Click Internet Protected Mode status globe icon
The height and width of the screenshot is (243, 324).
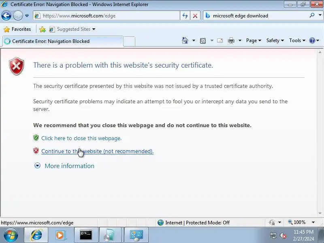coord(160,222)
